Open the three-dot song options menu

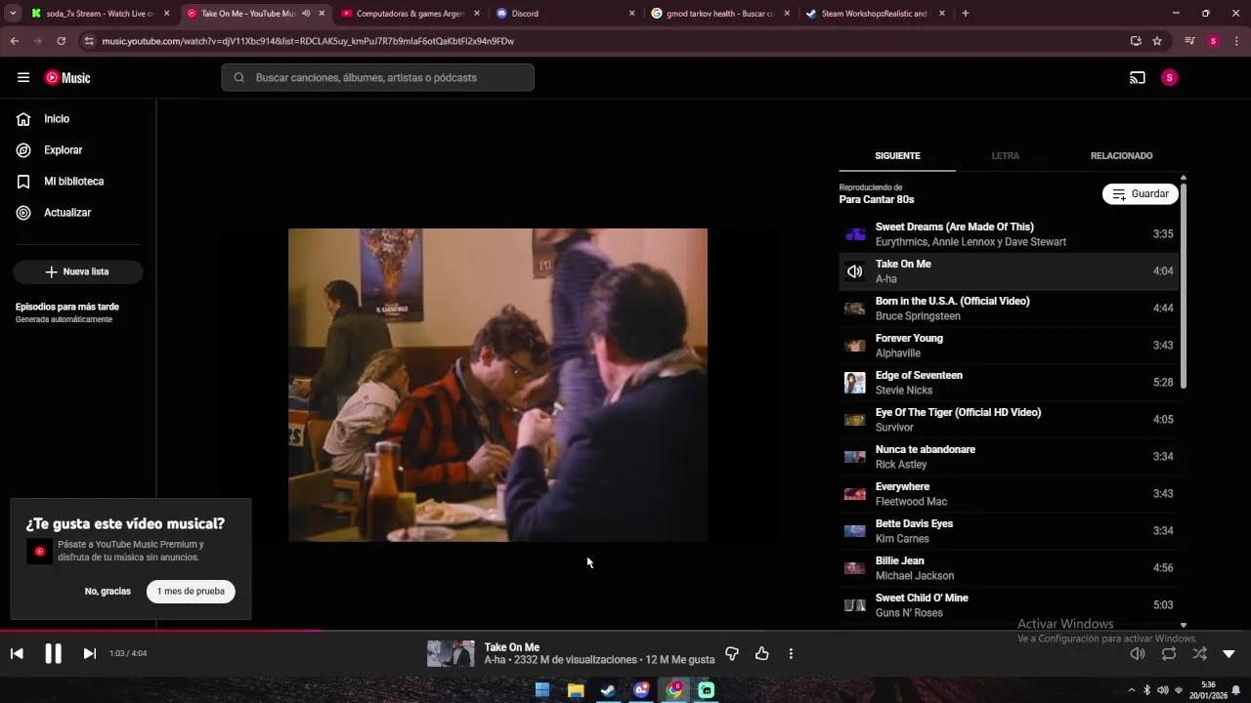tap(791, 654)
